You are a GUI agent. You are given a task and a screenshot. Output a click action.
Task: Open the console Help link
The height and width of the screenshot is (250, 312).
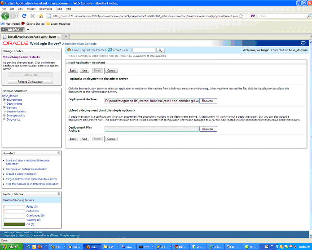(x=125, y=50)
